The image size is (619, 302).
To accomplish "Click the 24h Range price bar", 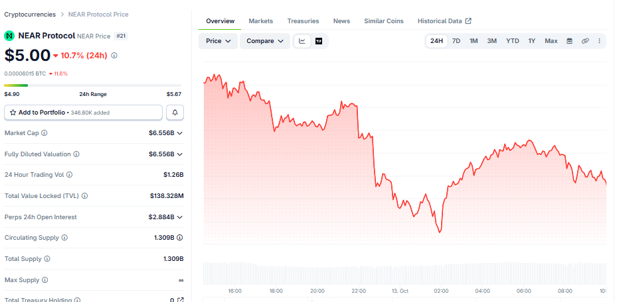I will point(93,85).
